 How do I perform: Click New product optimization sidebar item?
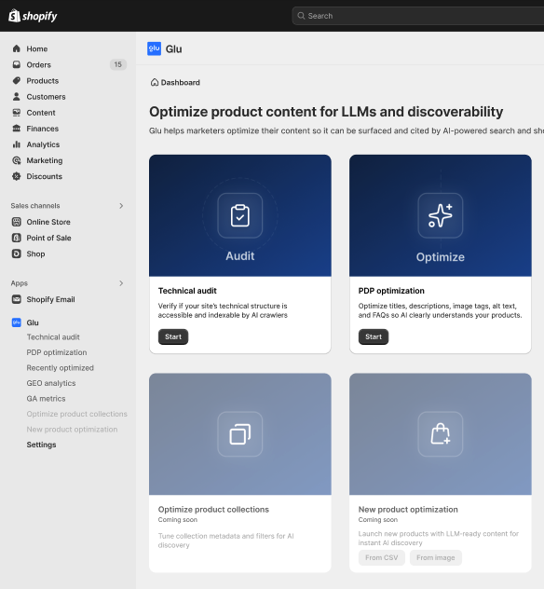[x=72, y=430]
